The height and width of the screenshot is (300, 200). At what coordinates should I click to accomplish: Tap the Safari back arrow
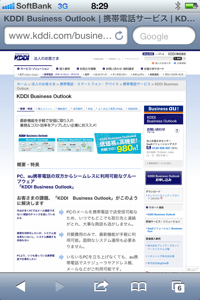[x=21, y=286]
